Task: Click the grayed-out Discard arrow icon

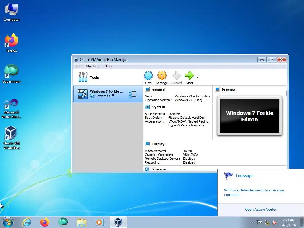Action: tap(177, 75)
